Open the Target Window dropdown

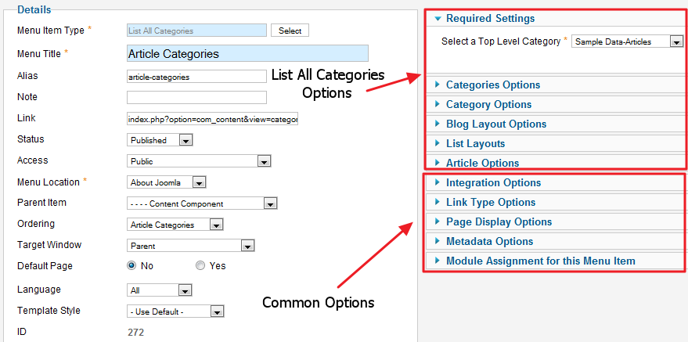pos(191,246)
